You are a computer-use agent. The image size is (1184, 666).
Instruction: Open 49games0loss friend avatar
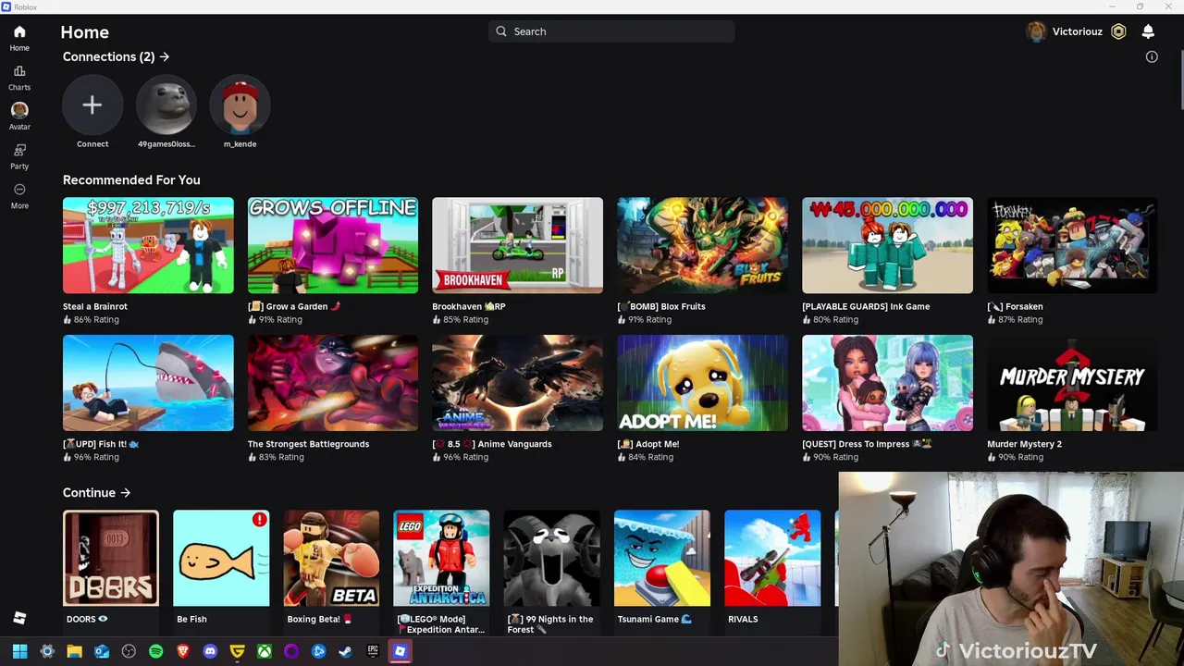point(166,105)
